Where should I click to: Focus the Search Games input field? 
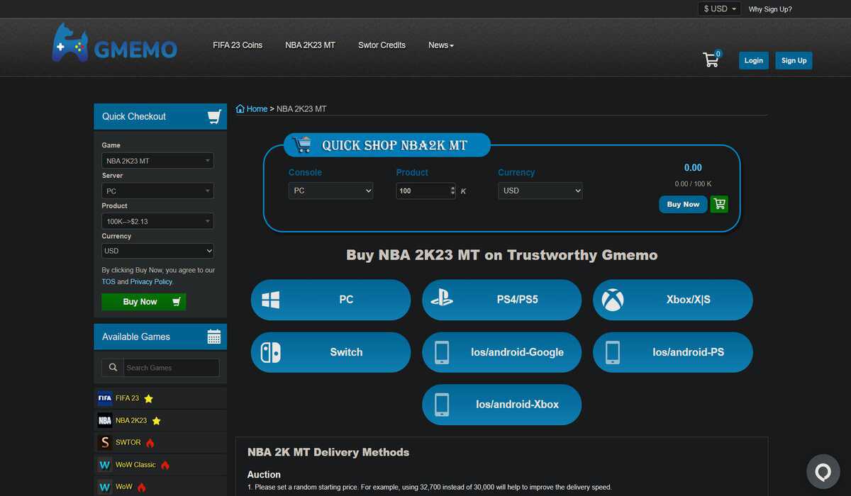click(171, 368)
